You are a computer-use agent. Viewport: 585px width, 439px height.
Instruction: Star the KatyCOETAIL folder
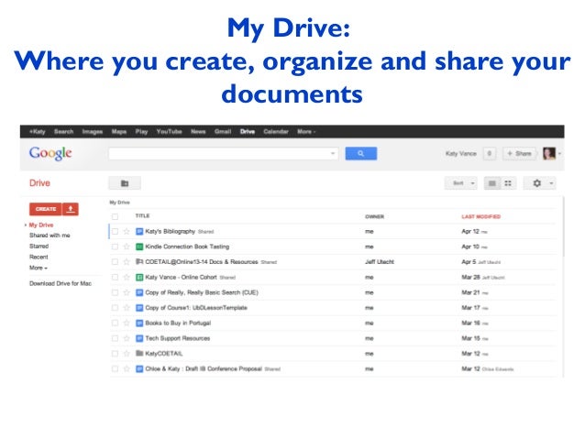pos(127,354)
